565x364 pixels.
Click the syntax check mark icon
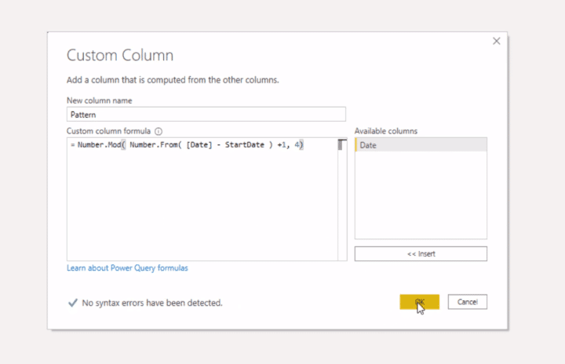click(x=73, y=303)
